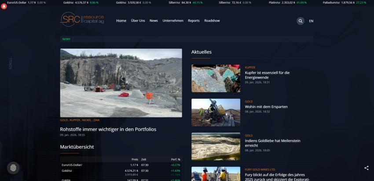Click the red notification bell icon
Screen dimensions: 374x181
(x=4, y=6)
